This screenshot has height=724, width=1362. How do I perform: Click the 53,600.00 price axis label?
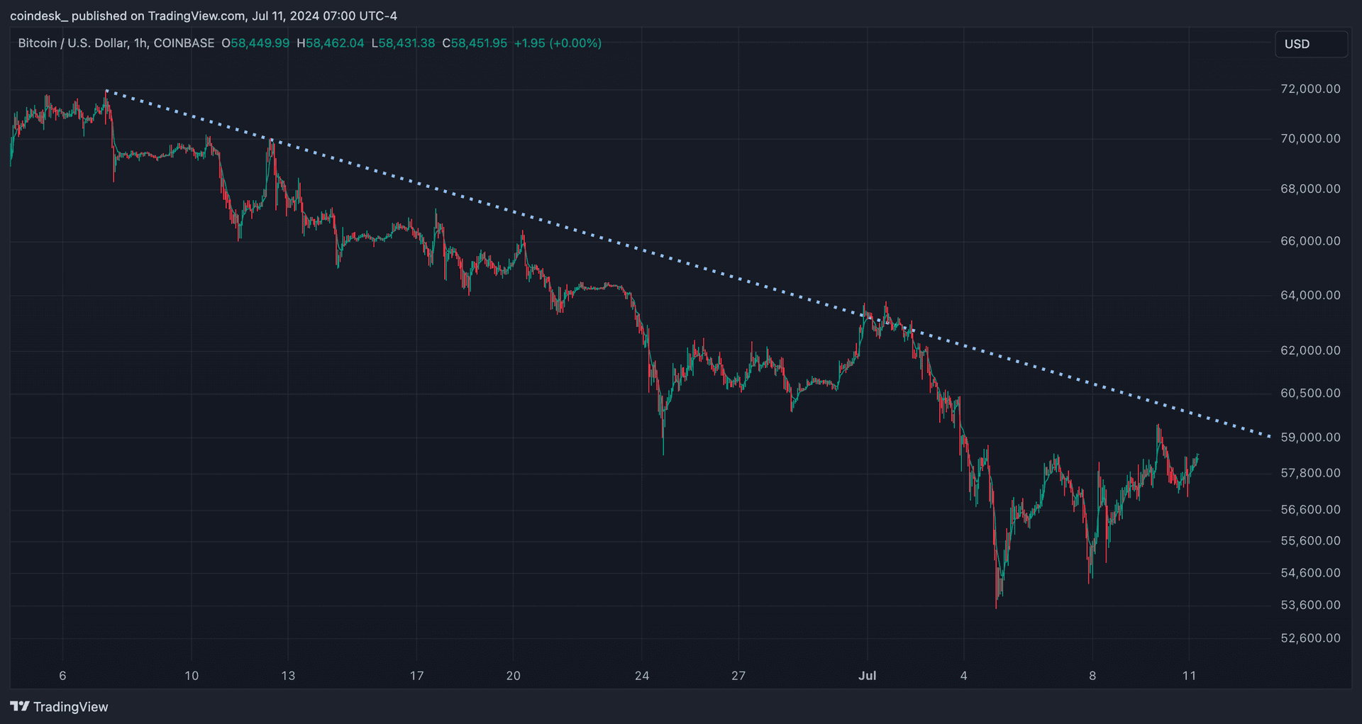coord(1310,606)
